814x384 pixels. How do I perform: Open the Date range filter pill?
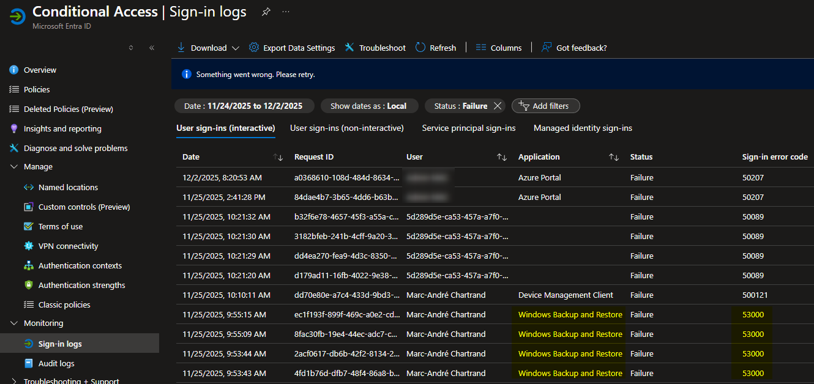click(244, 106)
